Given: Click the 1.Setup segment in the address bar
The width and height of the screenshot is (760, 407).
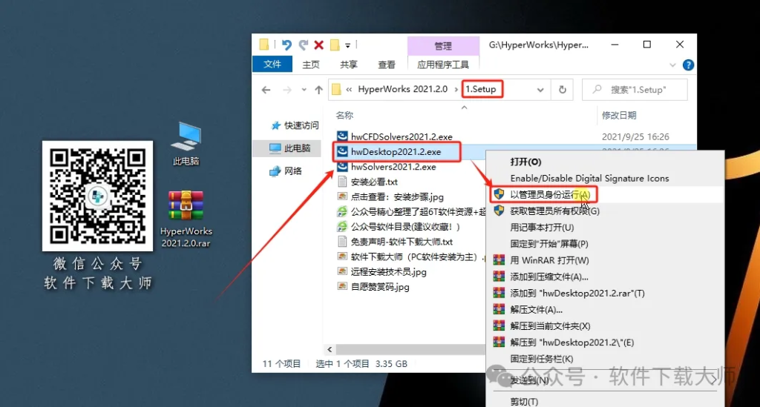Looking at the screenshot, I should point(480,89).
